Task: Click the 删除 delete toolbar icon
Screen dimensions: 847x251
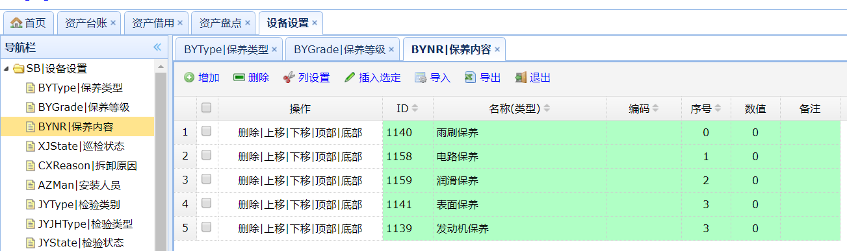Action: click(x=239, y=78)
